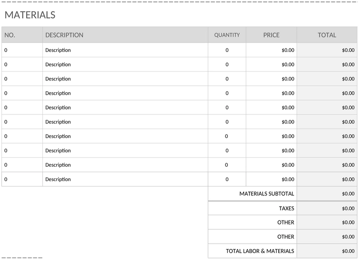359x259 pixels.
Task: Select first row Description cell
Action: (x=125, y=50)
